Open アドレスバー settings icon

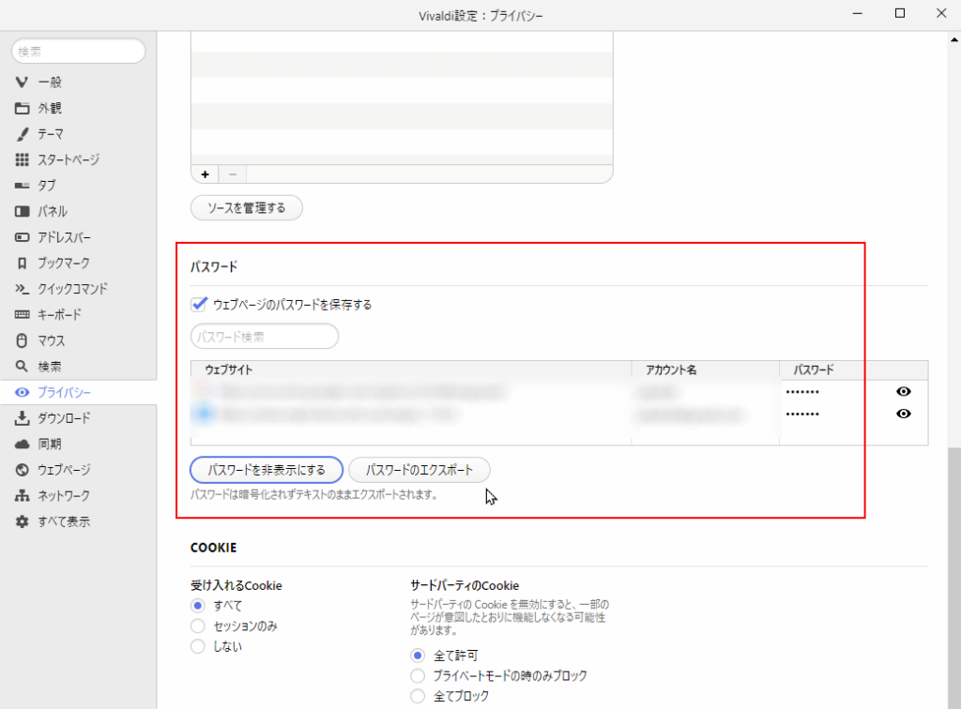click(23, 237)
